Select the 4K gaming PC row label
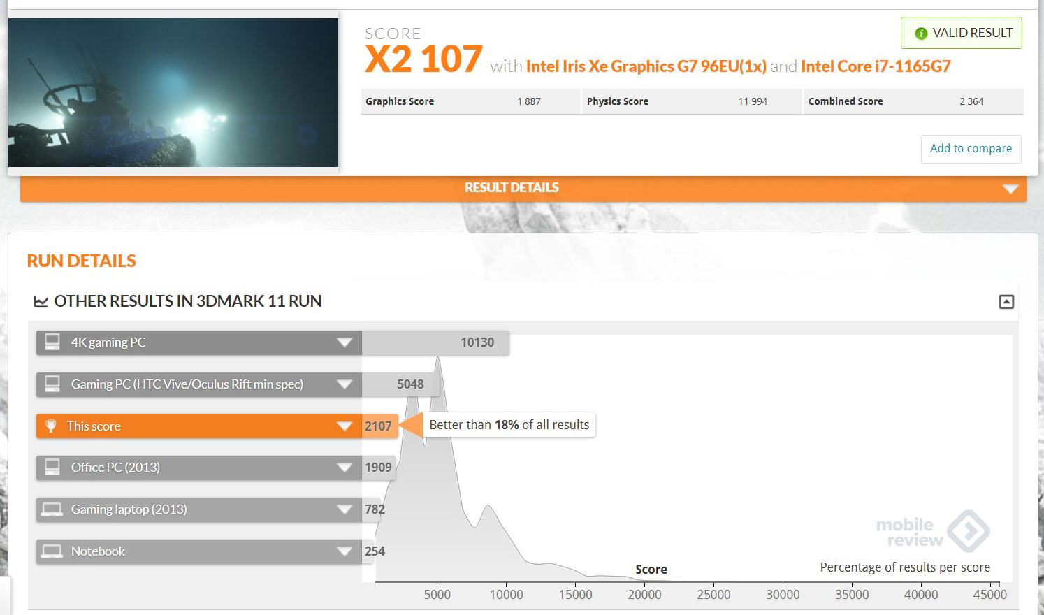The image size is (1044, 615). [x=108, y=342]
